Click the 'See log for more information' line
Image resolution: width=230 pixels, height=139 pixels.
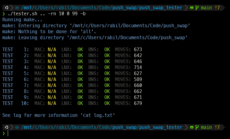(x=58, y=115)
